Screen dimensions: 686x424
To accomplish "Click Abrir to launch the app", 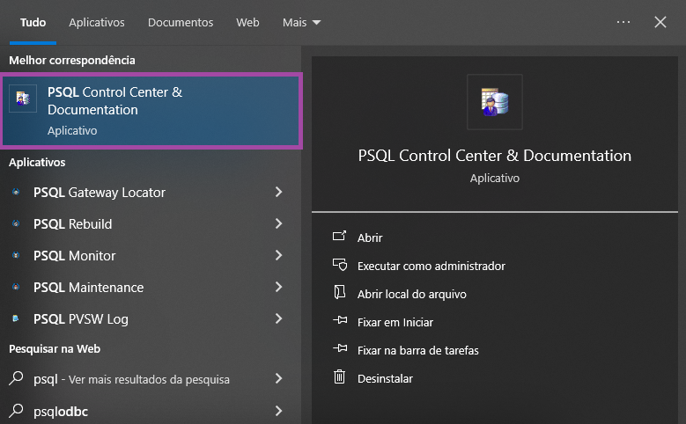I will click(370, 238).
